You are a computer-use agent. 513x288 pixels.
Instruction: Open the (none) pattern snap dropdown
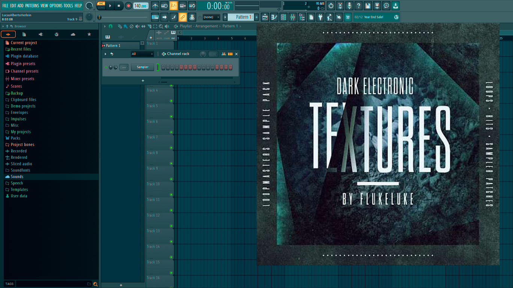click(x=211, y=17)
